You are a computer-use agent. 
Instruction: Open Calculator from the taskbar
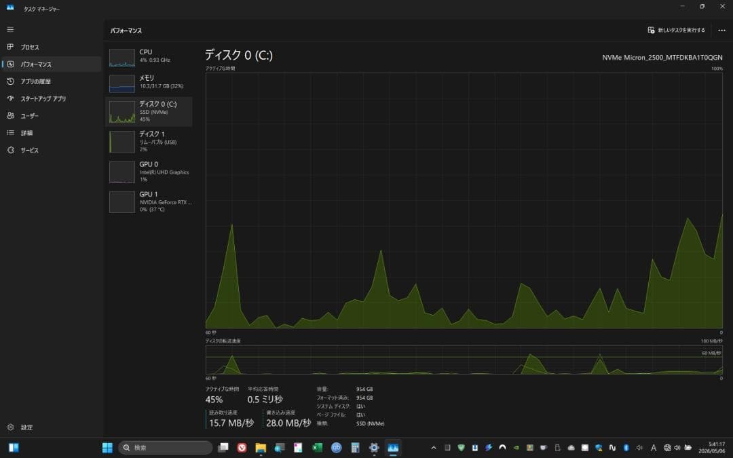pyautogui.click(x=355, y=448)
